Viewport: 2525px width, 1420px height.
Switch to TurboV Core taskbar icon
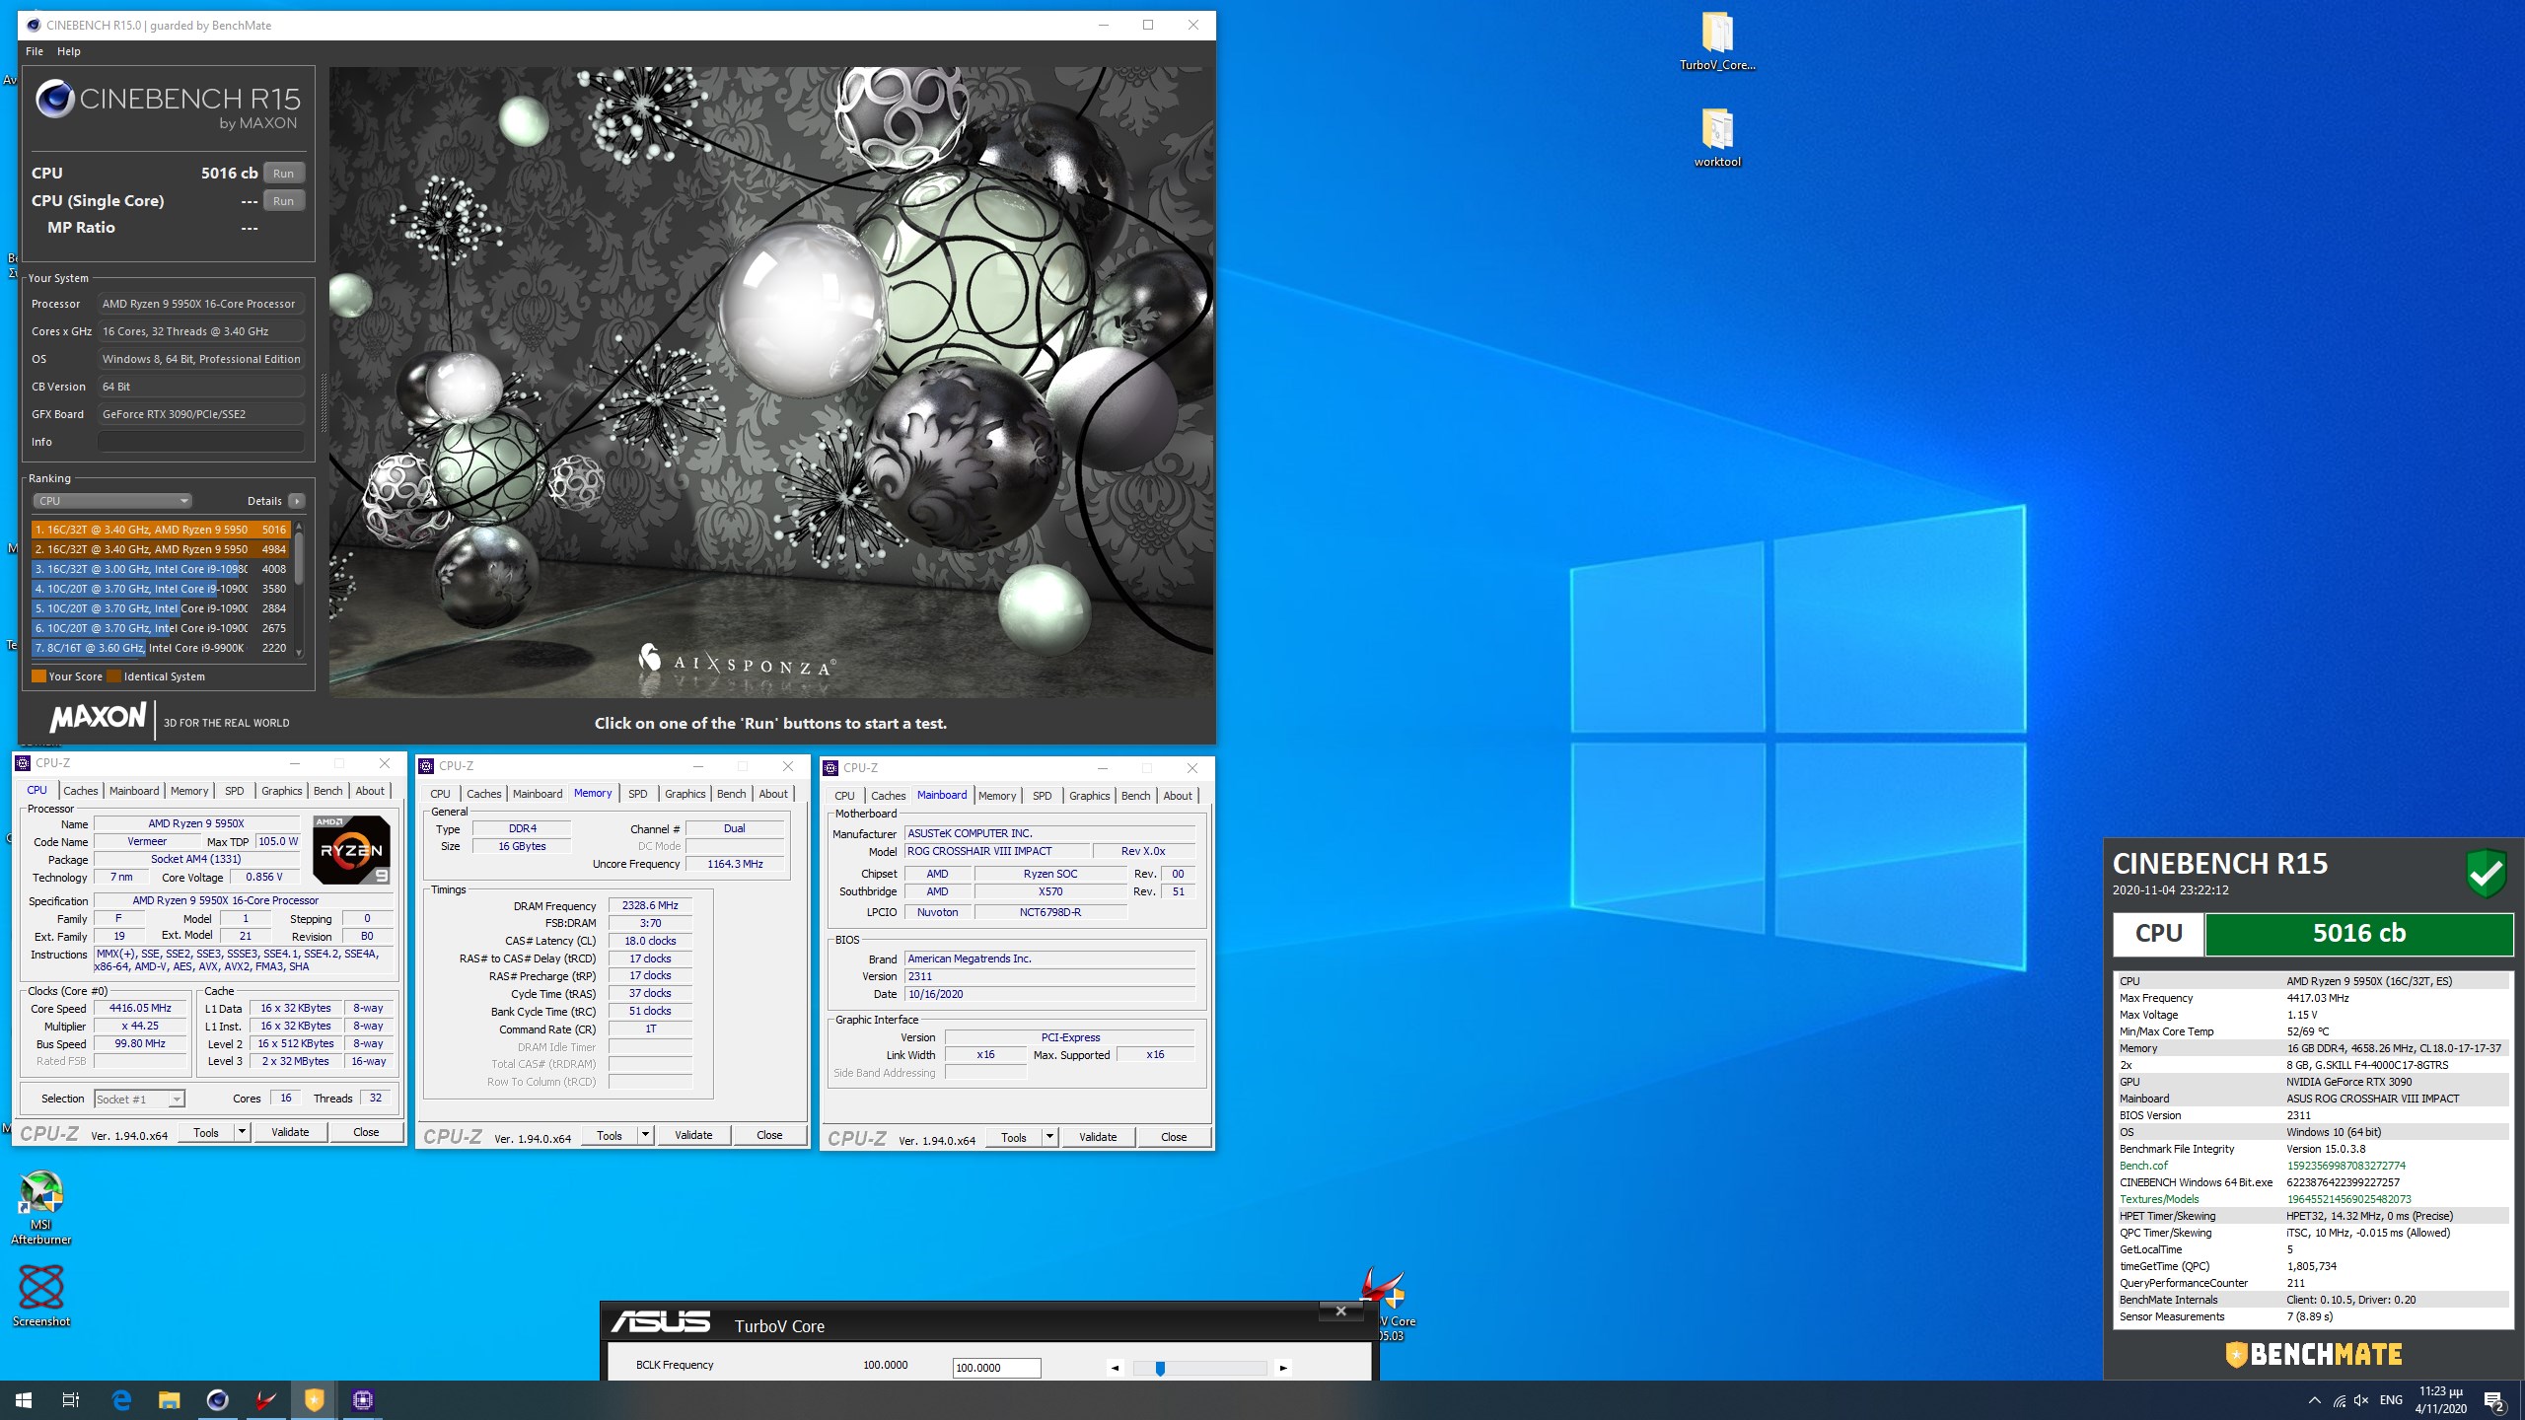coord(265,1400)
